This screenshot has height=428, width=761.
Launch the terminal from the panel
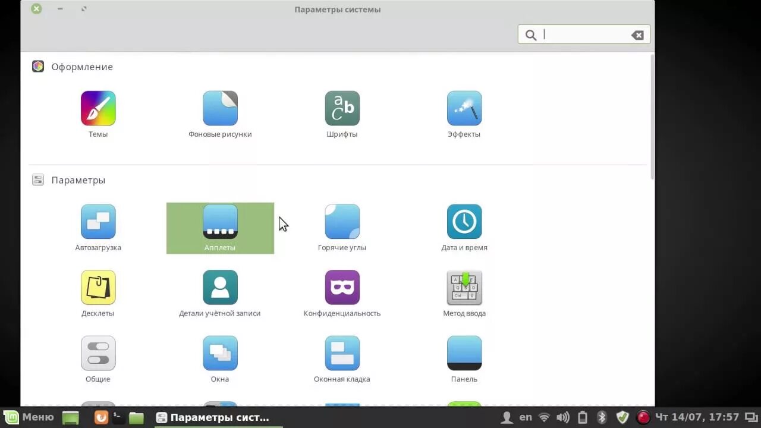(118, 418)
